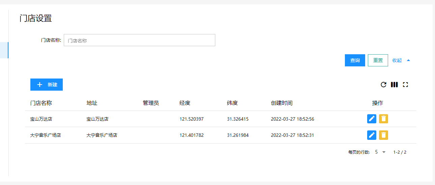Select the 大宁音乐广场店 name cell
Image resolution: width=435 pixels, height=185 pixels.
point(45,135)
